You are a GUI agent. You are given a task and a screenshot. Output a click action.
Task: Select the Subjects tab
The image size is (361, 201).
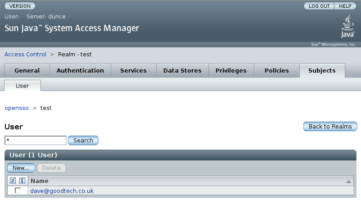(322, 71)
